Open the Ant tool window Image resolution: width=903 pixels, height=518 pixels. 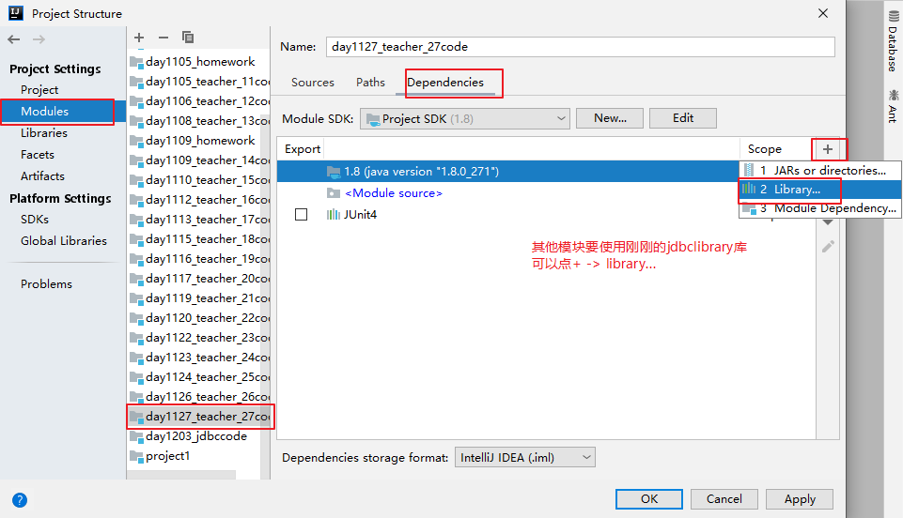tap(894, 106)
